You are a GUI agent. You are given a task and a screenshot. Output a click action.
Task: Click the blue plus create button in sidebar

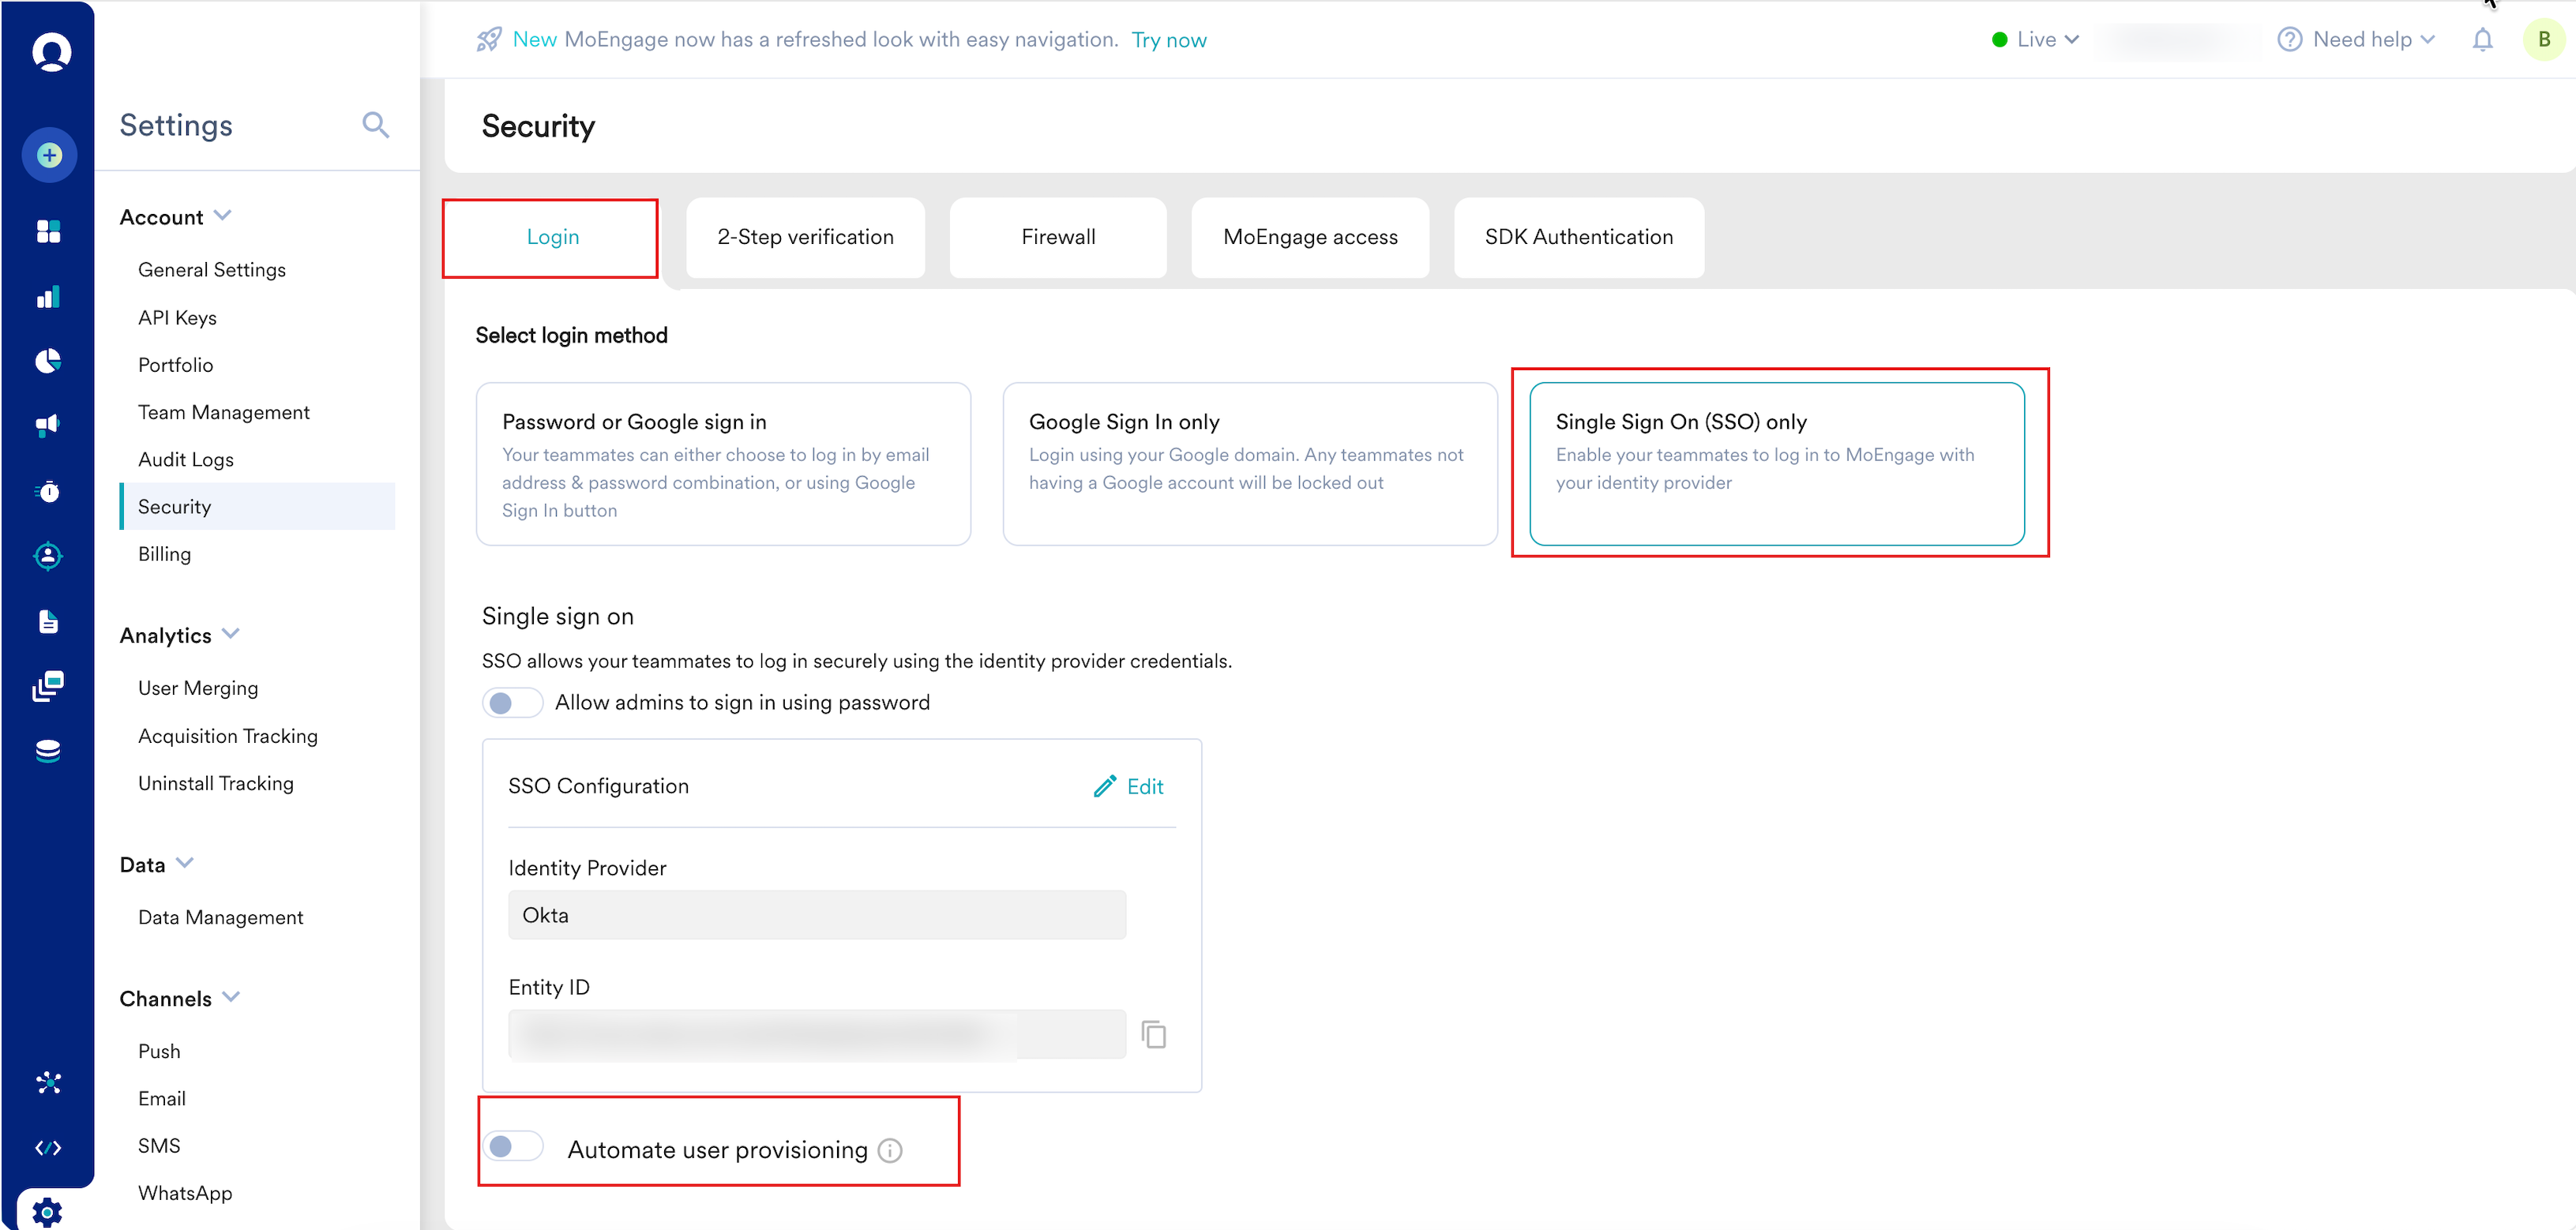coord(49,155)
